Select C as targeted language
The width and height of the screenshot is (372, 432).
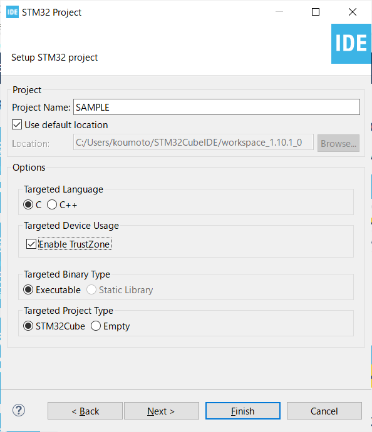click(x=28, y=204)
